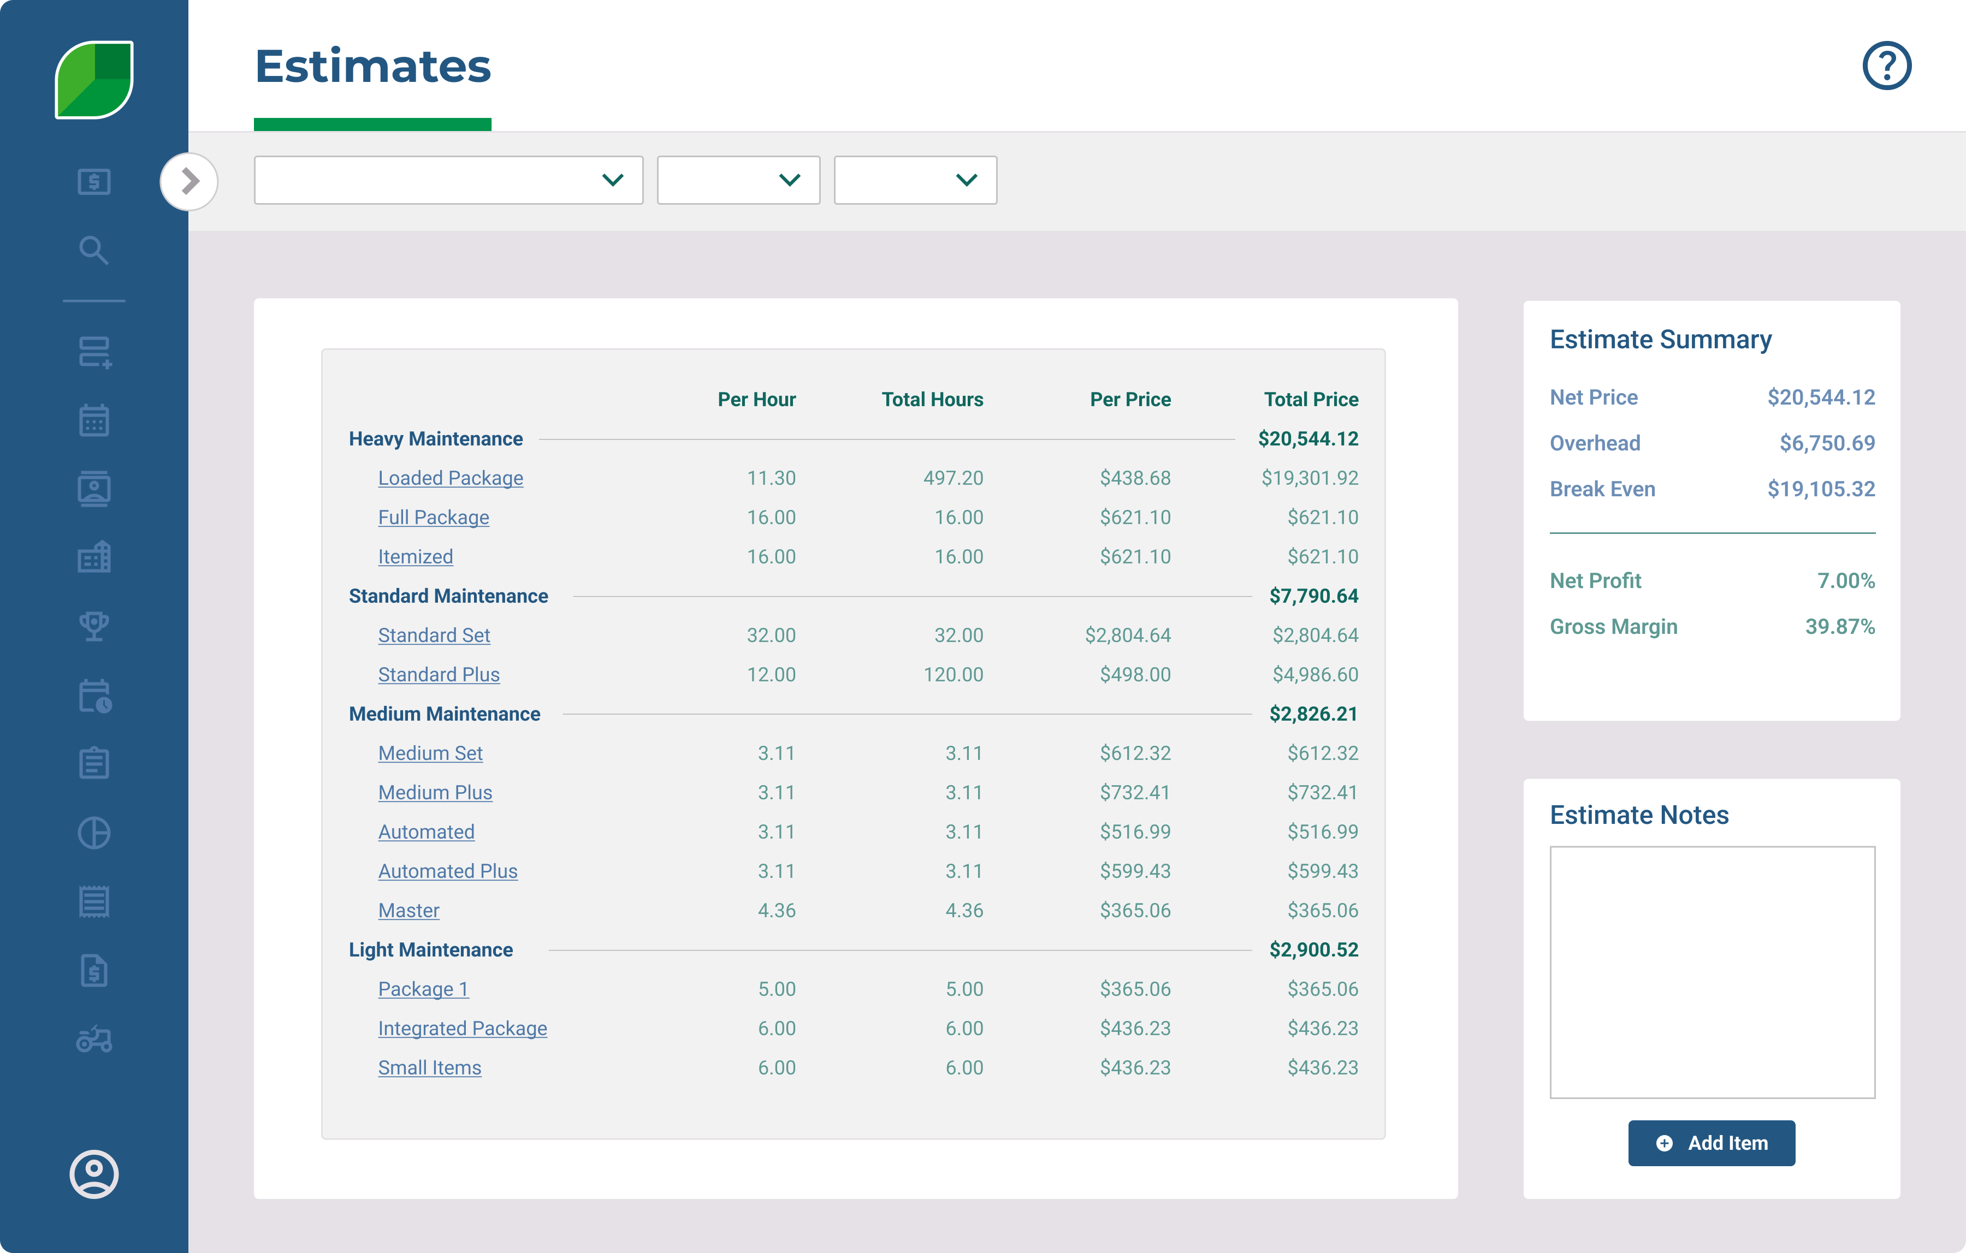Viewport: 1966px width, 1253px height.
Task: Open the first filter dropdown
Action: [448, 180]
